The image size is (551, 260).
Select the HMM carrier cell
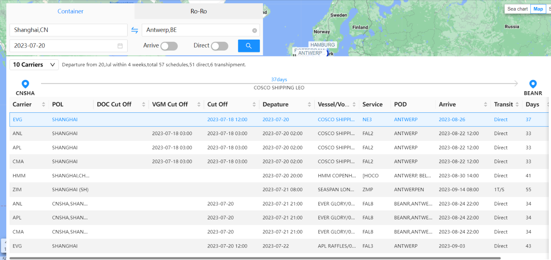pos(19,175)
